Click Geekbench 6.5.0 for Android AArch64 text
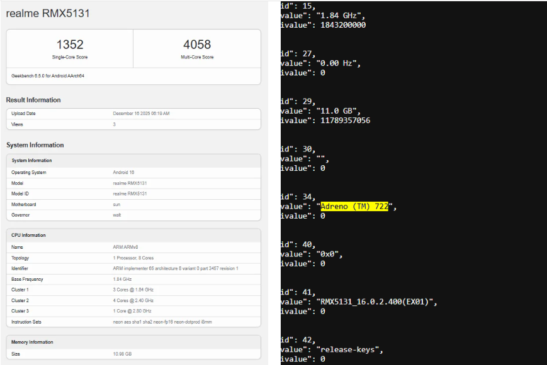Screen dimensions: 547x365 (48, 75)
